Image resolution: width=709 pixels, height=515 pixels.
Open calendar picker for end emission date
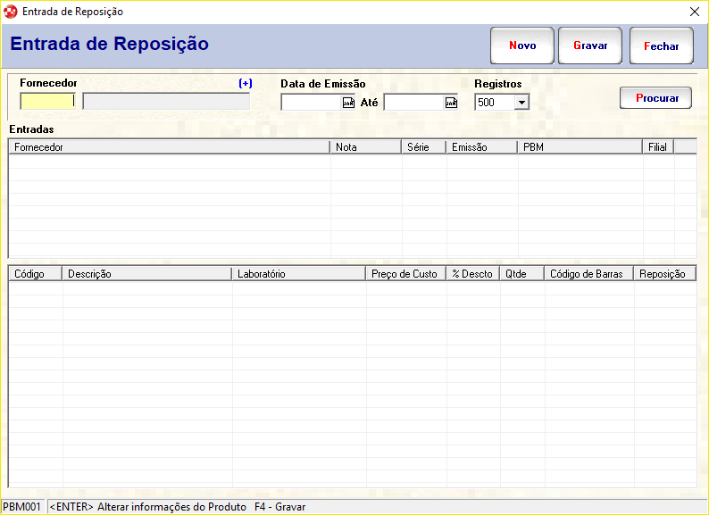click(451, 103)
